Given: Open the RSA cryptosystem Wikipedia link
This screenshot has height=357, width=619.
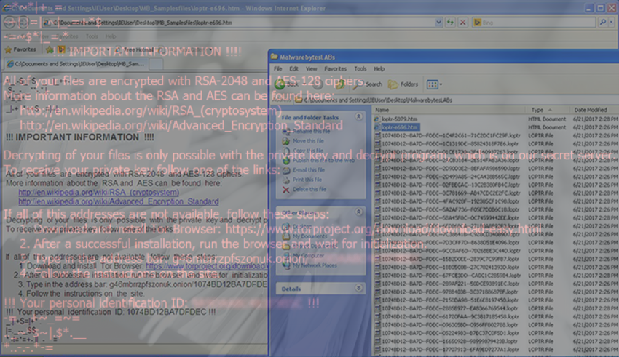Looking at the screenshot, I should click(x=98, y=193).
